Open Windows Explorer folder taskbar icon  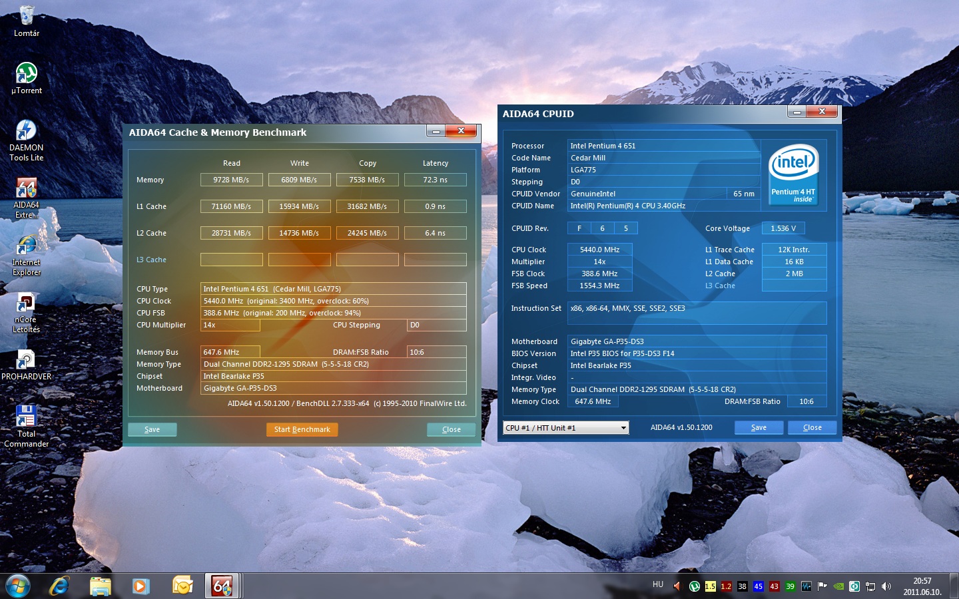coord(100,586)
